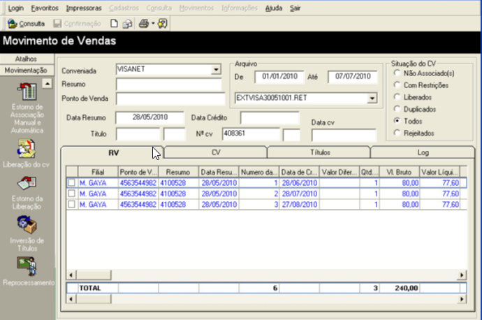
Task: Click the Ponto de Venda input field
Action: point(170,99)
